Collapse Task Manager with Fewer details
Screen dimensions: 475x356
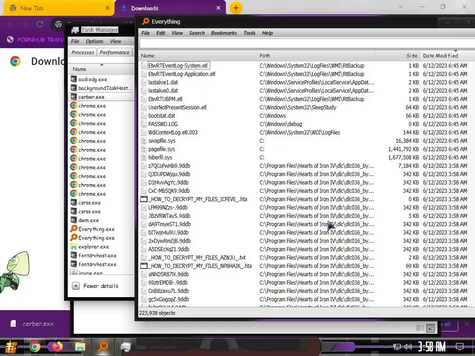tap(96, 286)
